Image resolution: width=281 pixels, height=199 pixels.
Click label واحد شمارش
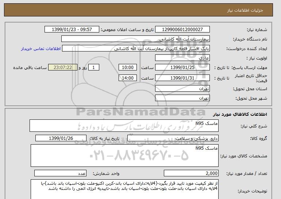[x=106, y=173]
